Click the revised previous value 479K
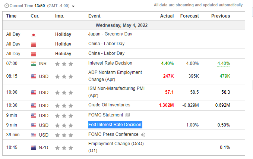The image size is (253, 159). [225, 76]
